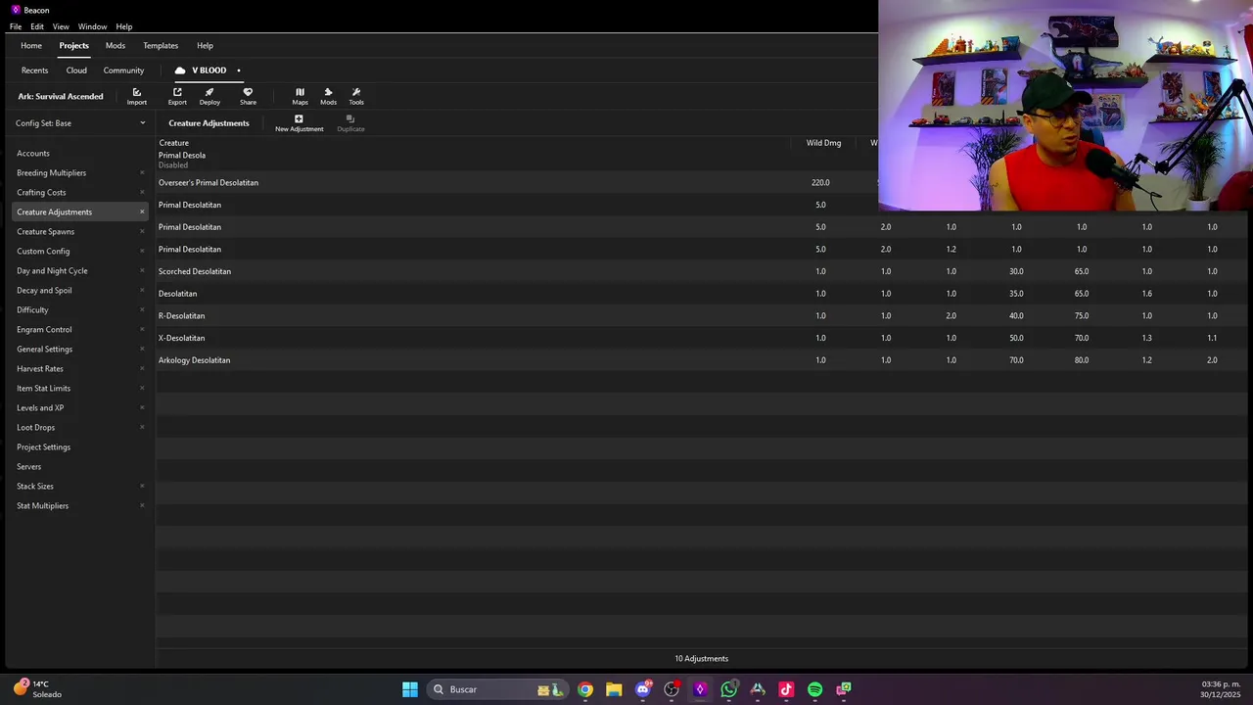Open OBS Studio from the taskbar
This screenshot has height=705, width=1253.
click(672, 689)
